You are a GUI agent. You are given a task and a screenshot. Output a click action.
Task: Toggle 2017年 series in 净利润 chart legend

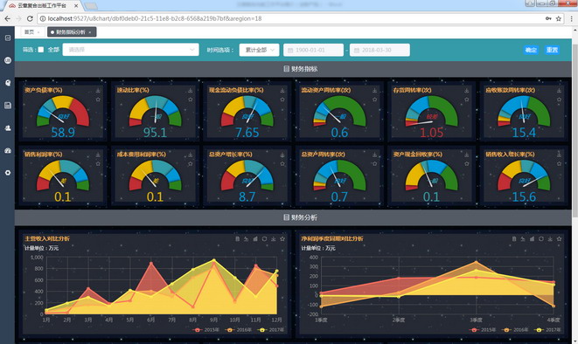point(547,330)
